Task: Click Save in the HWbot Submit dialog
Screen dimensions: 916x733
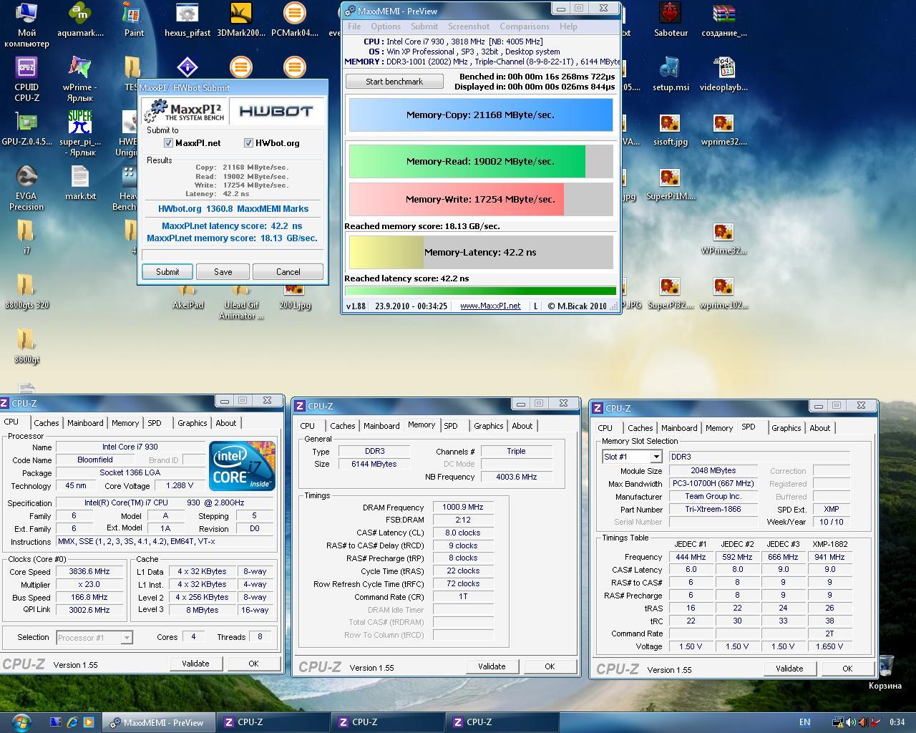Action: click(223, 272)
